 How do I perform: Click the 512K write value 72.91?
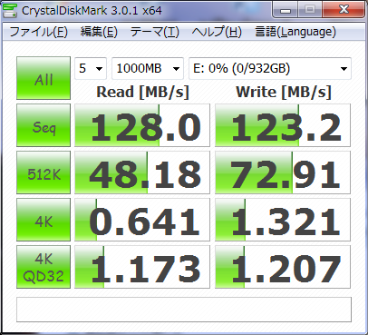tap(283, 172)
